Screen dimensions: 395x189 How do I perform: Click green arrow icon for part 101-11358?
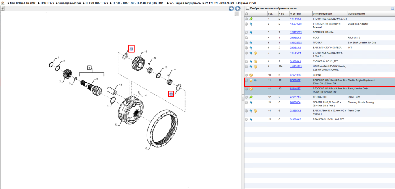click(251, 19)
